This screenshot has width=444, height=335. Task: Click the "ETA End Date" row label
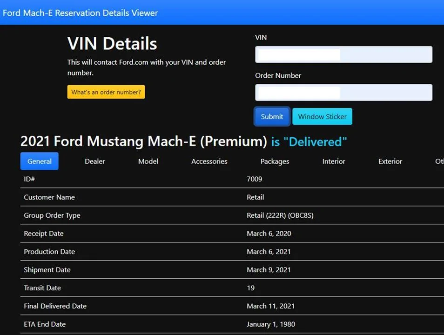pyautogui.click(x=45, y=324)
